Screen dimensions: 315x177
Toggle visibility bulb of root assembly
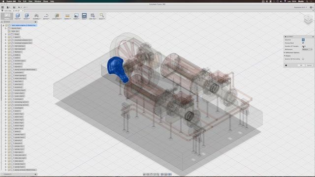tap(6, 25)
